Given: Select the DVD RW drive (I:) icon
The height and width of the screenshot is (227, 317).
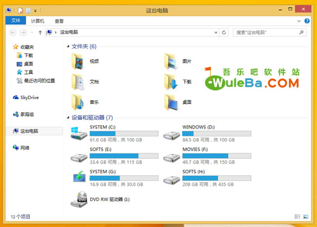Looking at the screenshot, I should click(79, 199).
